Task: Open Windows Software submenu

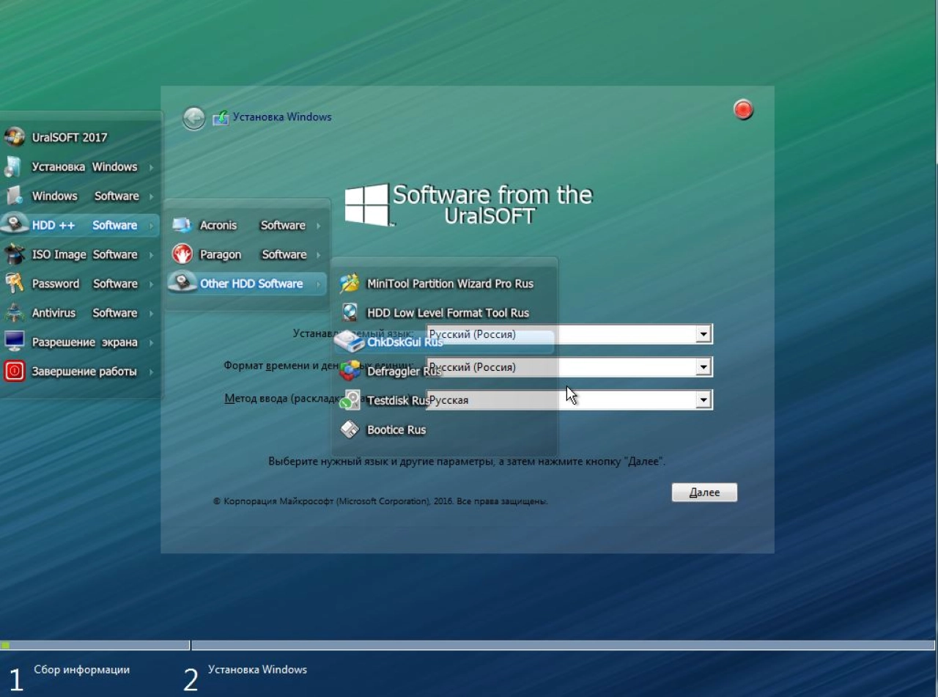Action: click(x=81, y=196)
